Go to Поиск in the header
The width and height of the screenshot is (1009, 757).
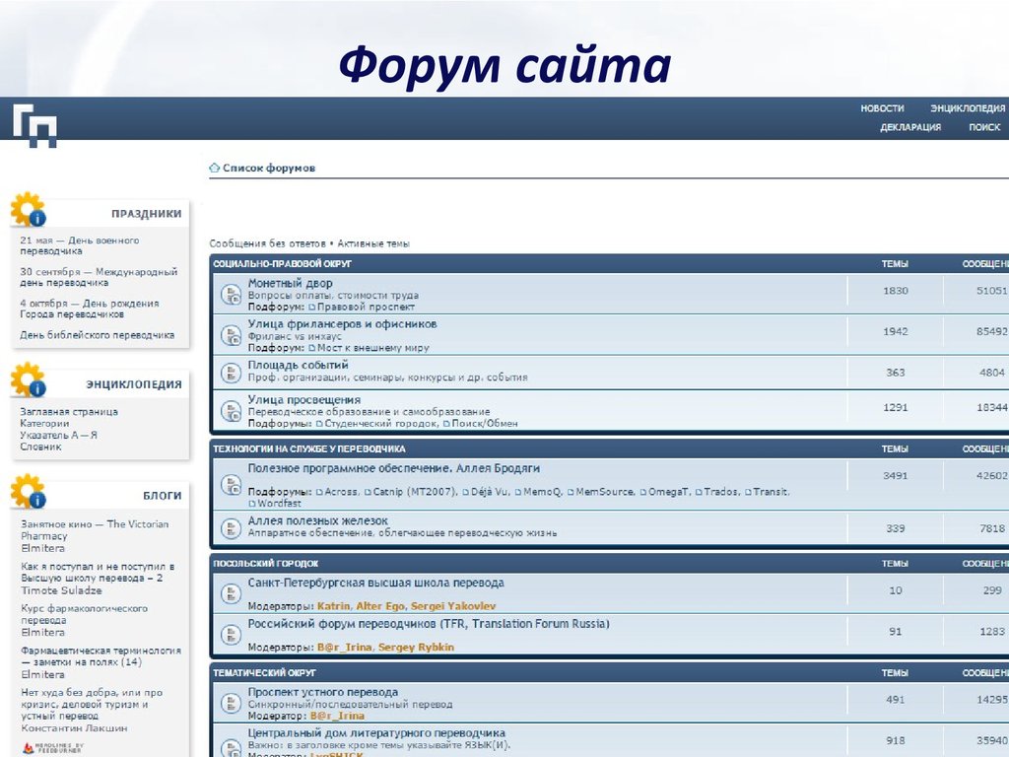point(983,127)
